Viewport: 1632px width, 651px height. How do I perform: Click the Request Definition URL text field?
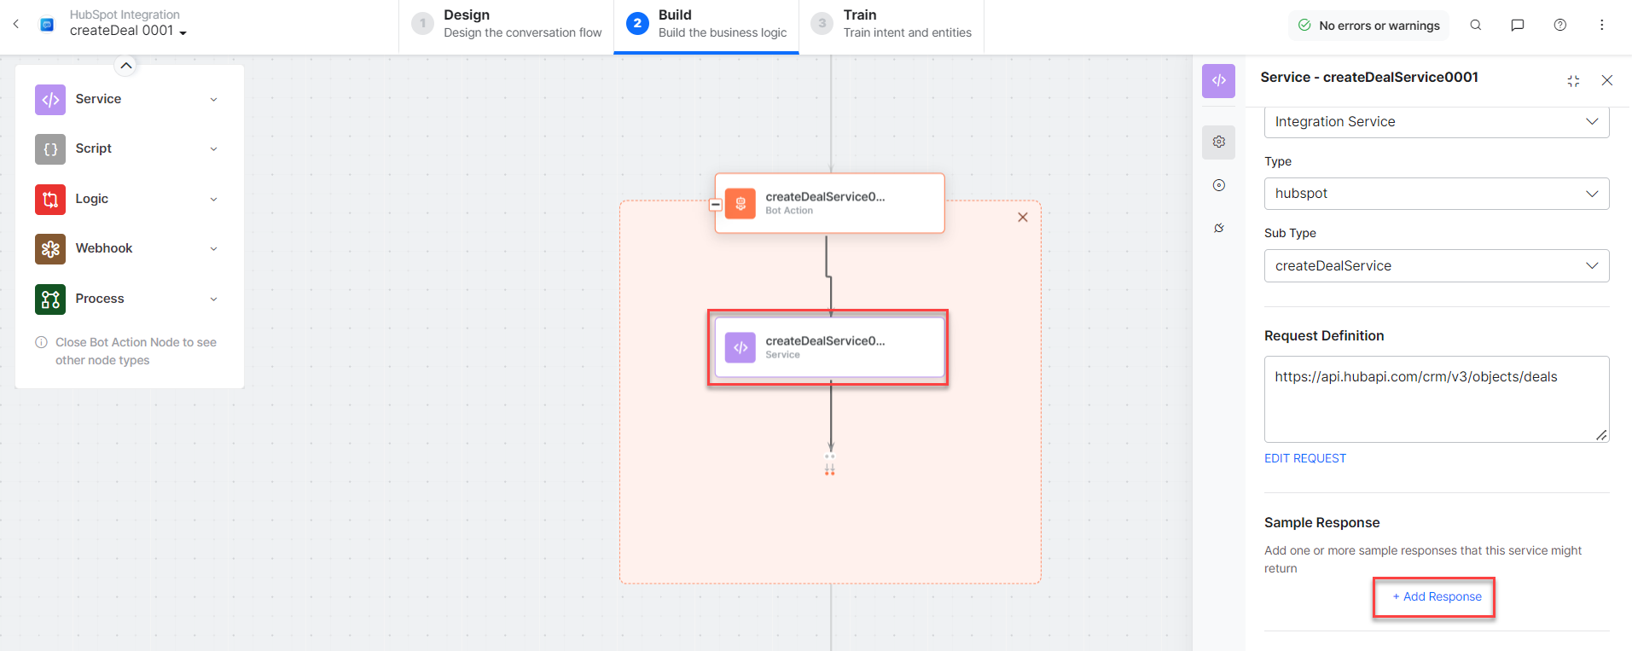coord(1436,398)
